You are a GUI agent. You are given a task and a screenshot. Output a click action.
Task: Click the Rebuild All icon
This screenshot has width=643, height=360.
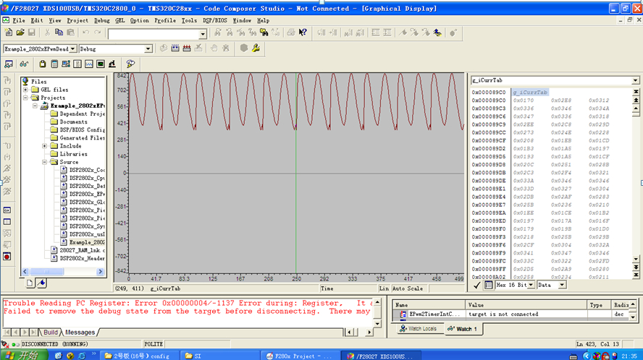point(186,48)
